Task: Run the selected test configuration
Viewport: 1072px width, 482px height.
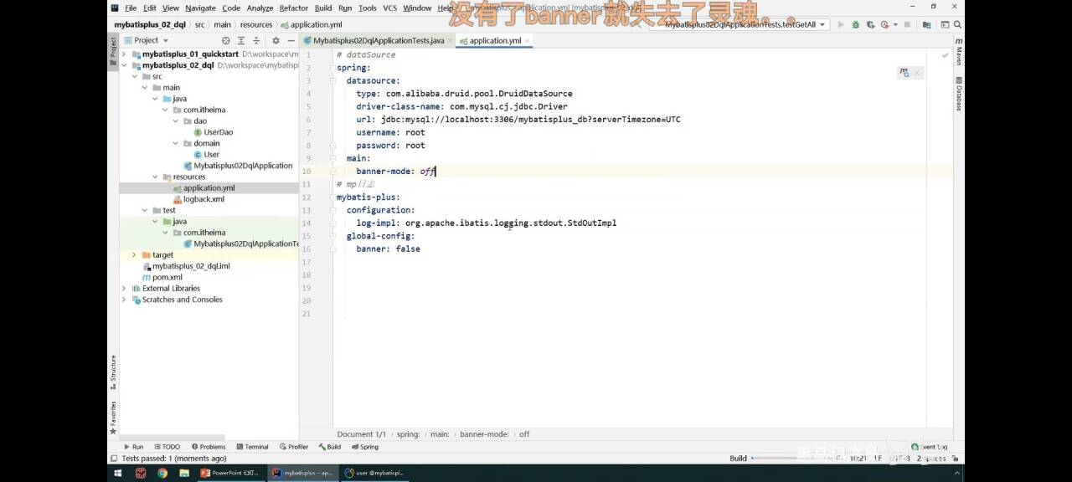Action: click(x=841, y=24)
